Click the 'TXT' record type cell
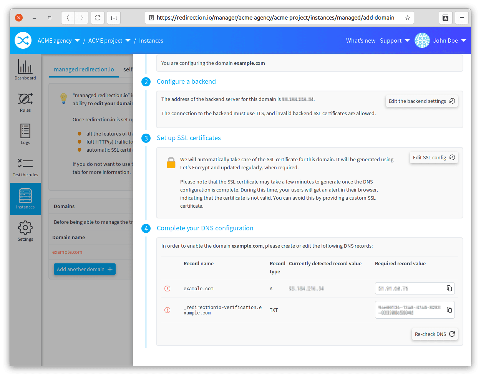 (274, 310)
